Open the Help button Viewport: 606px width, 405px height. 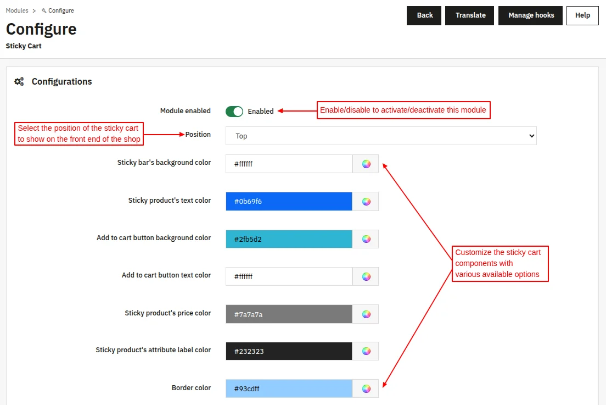(x=582, y=15)
